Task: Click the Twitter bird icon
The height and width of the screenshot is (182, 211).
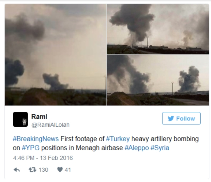Action: point(171,118)
